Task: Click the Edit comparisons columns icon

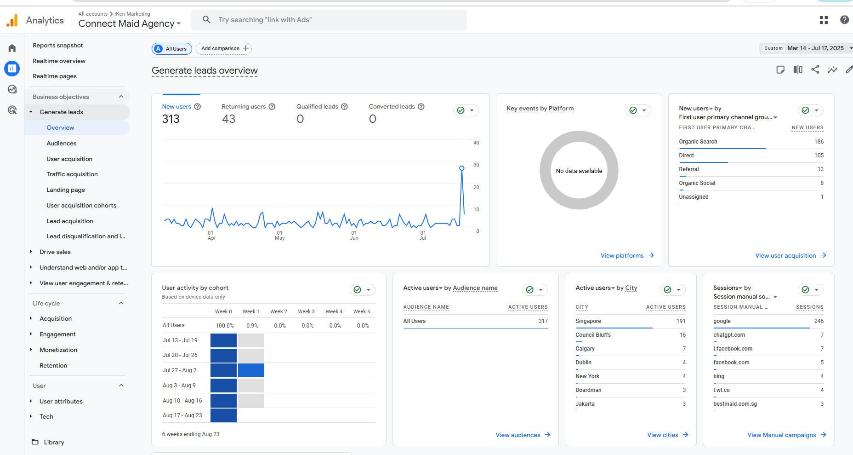Action: click(797, 69)
